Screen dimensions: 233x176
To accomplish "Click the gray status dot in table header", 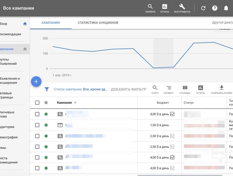I will pos(46,102).
